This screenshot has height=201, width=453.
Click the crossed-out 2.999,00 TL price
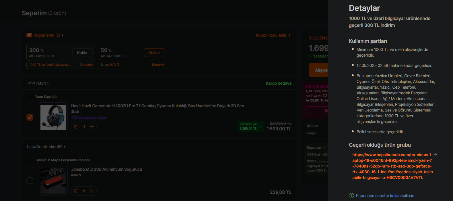[281, 123]
